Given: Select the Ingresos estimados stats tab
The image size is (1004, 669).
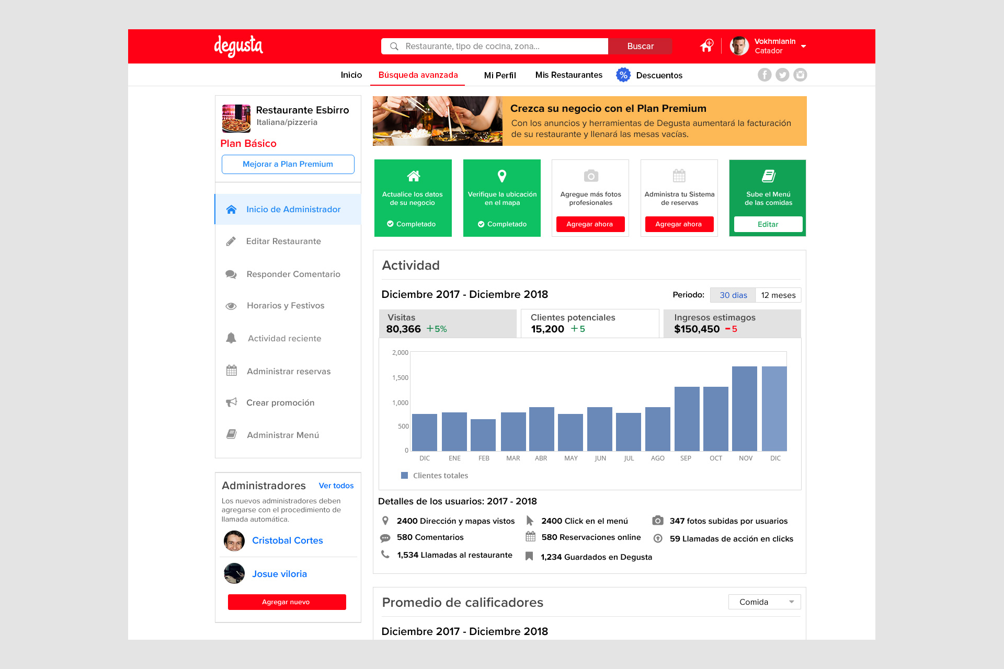Looking at the screenshot, I should [732, 324].
